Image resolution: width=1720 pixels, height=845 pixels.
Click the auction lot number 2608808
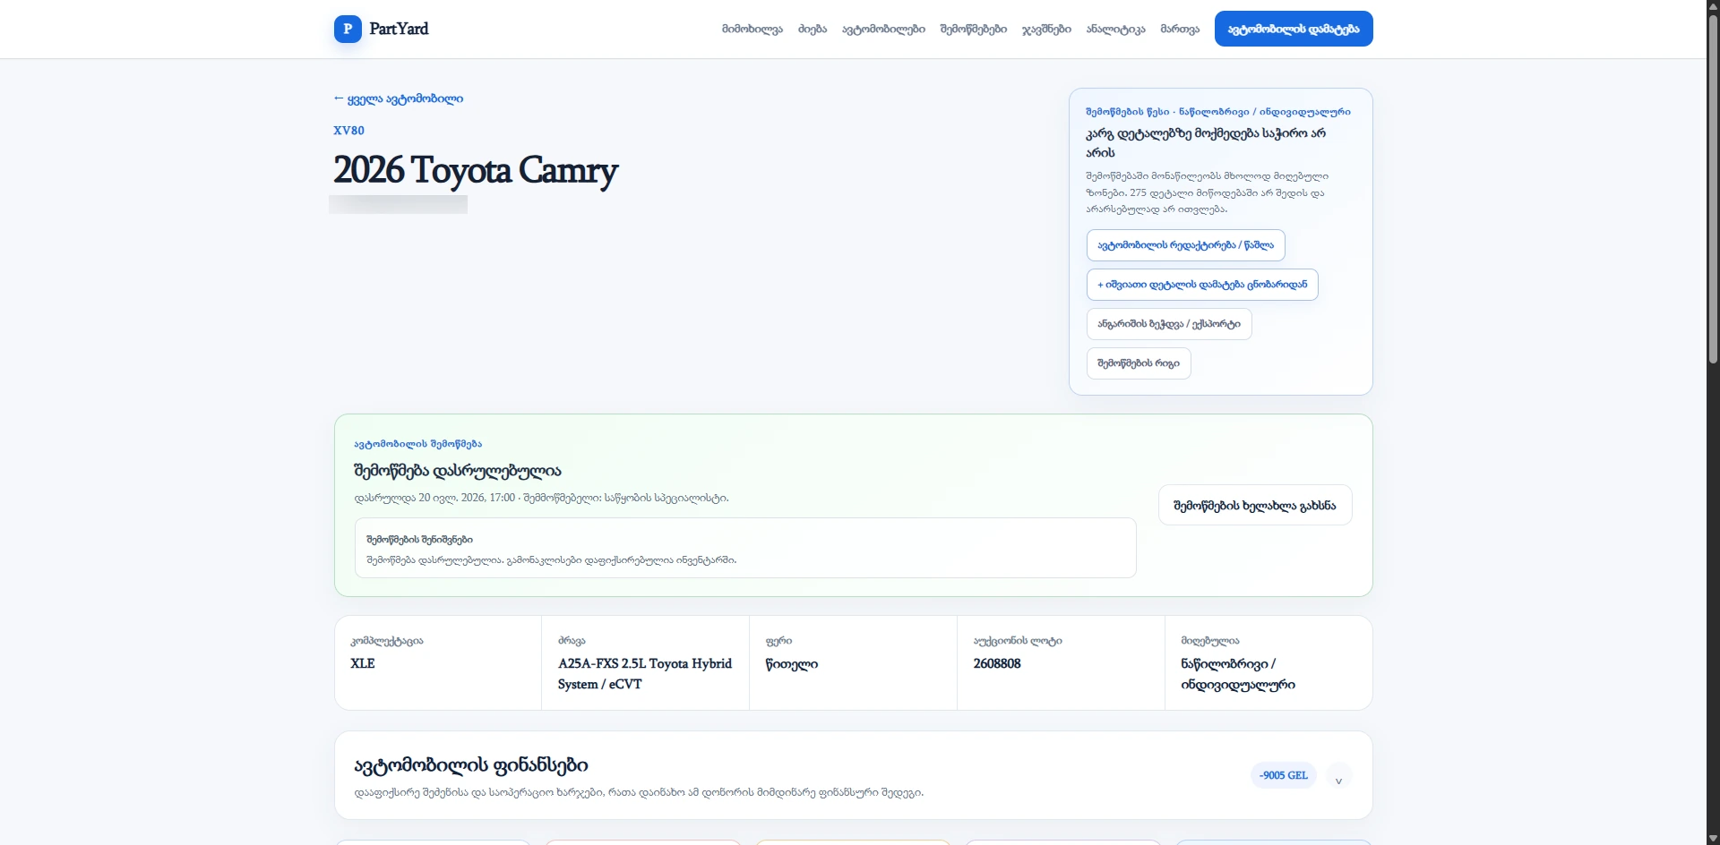click(997, 663)
